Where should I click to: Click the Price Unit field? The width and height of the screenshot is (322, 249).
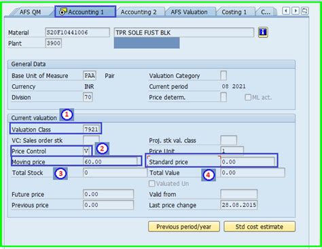232,151
